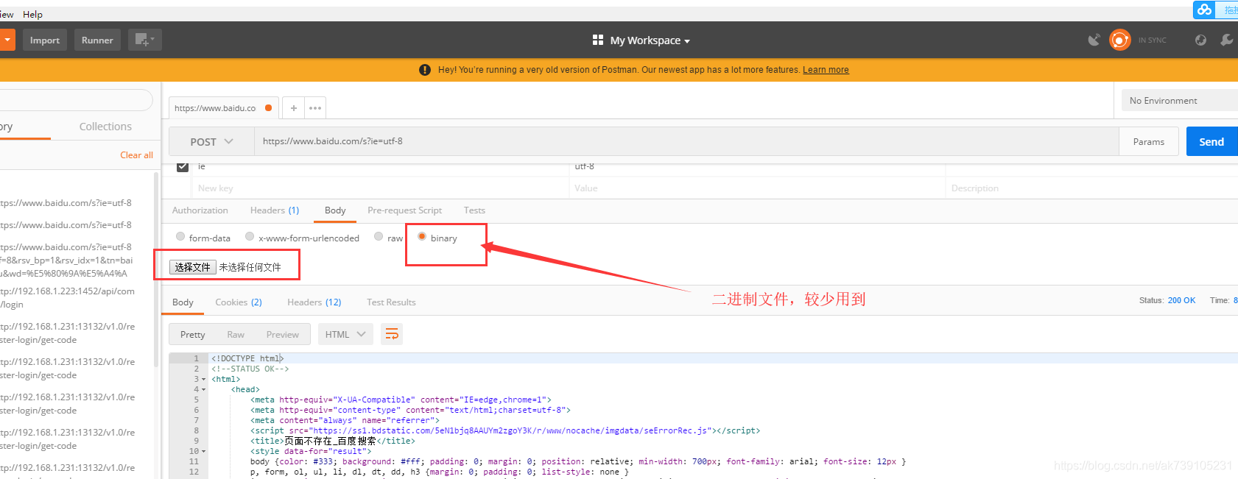Focus the request URL input field
1238x479 pixels.
tap(686, 141)
